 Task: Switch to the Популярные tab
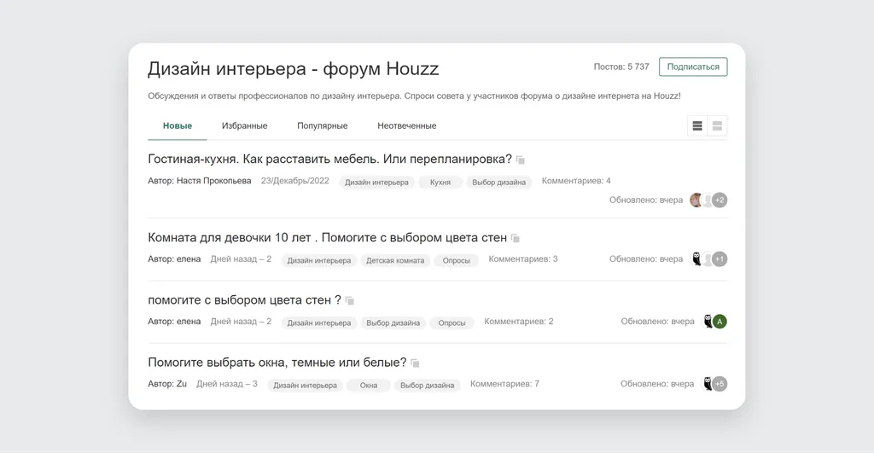pyautogui.click(x=322, y=126)
